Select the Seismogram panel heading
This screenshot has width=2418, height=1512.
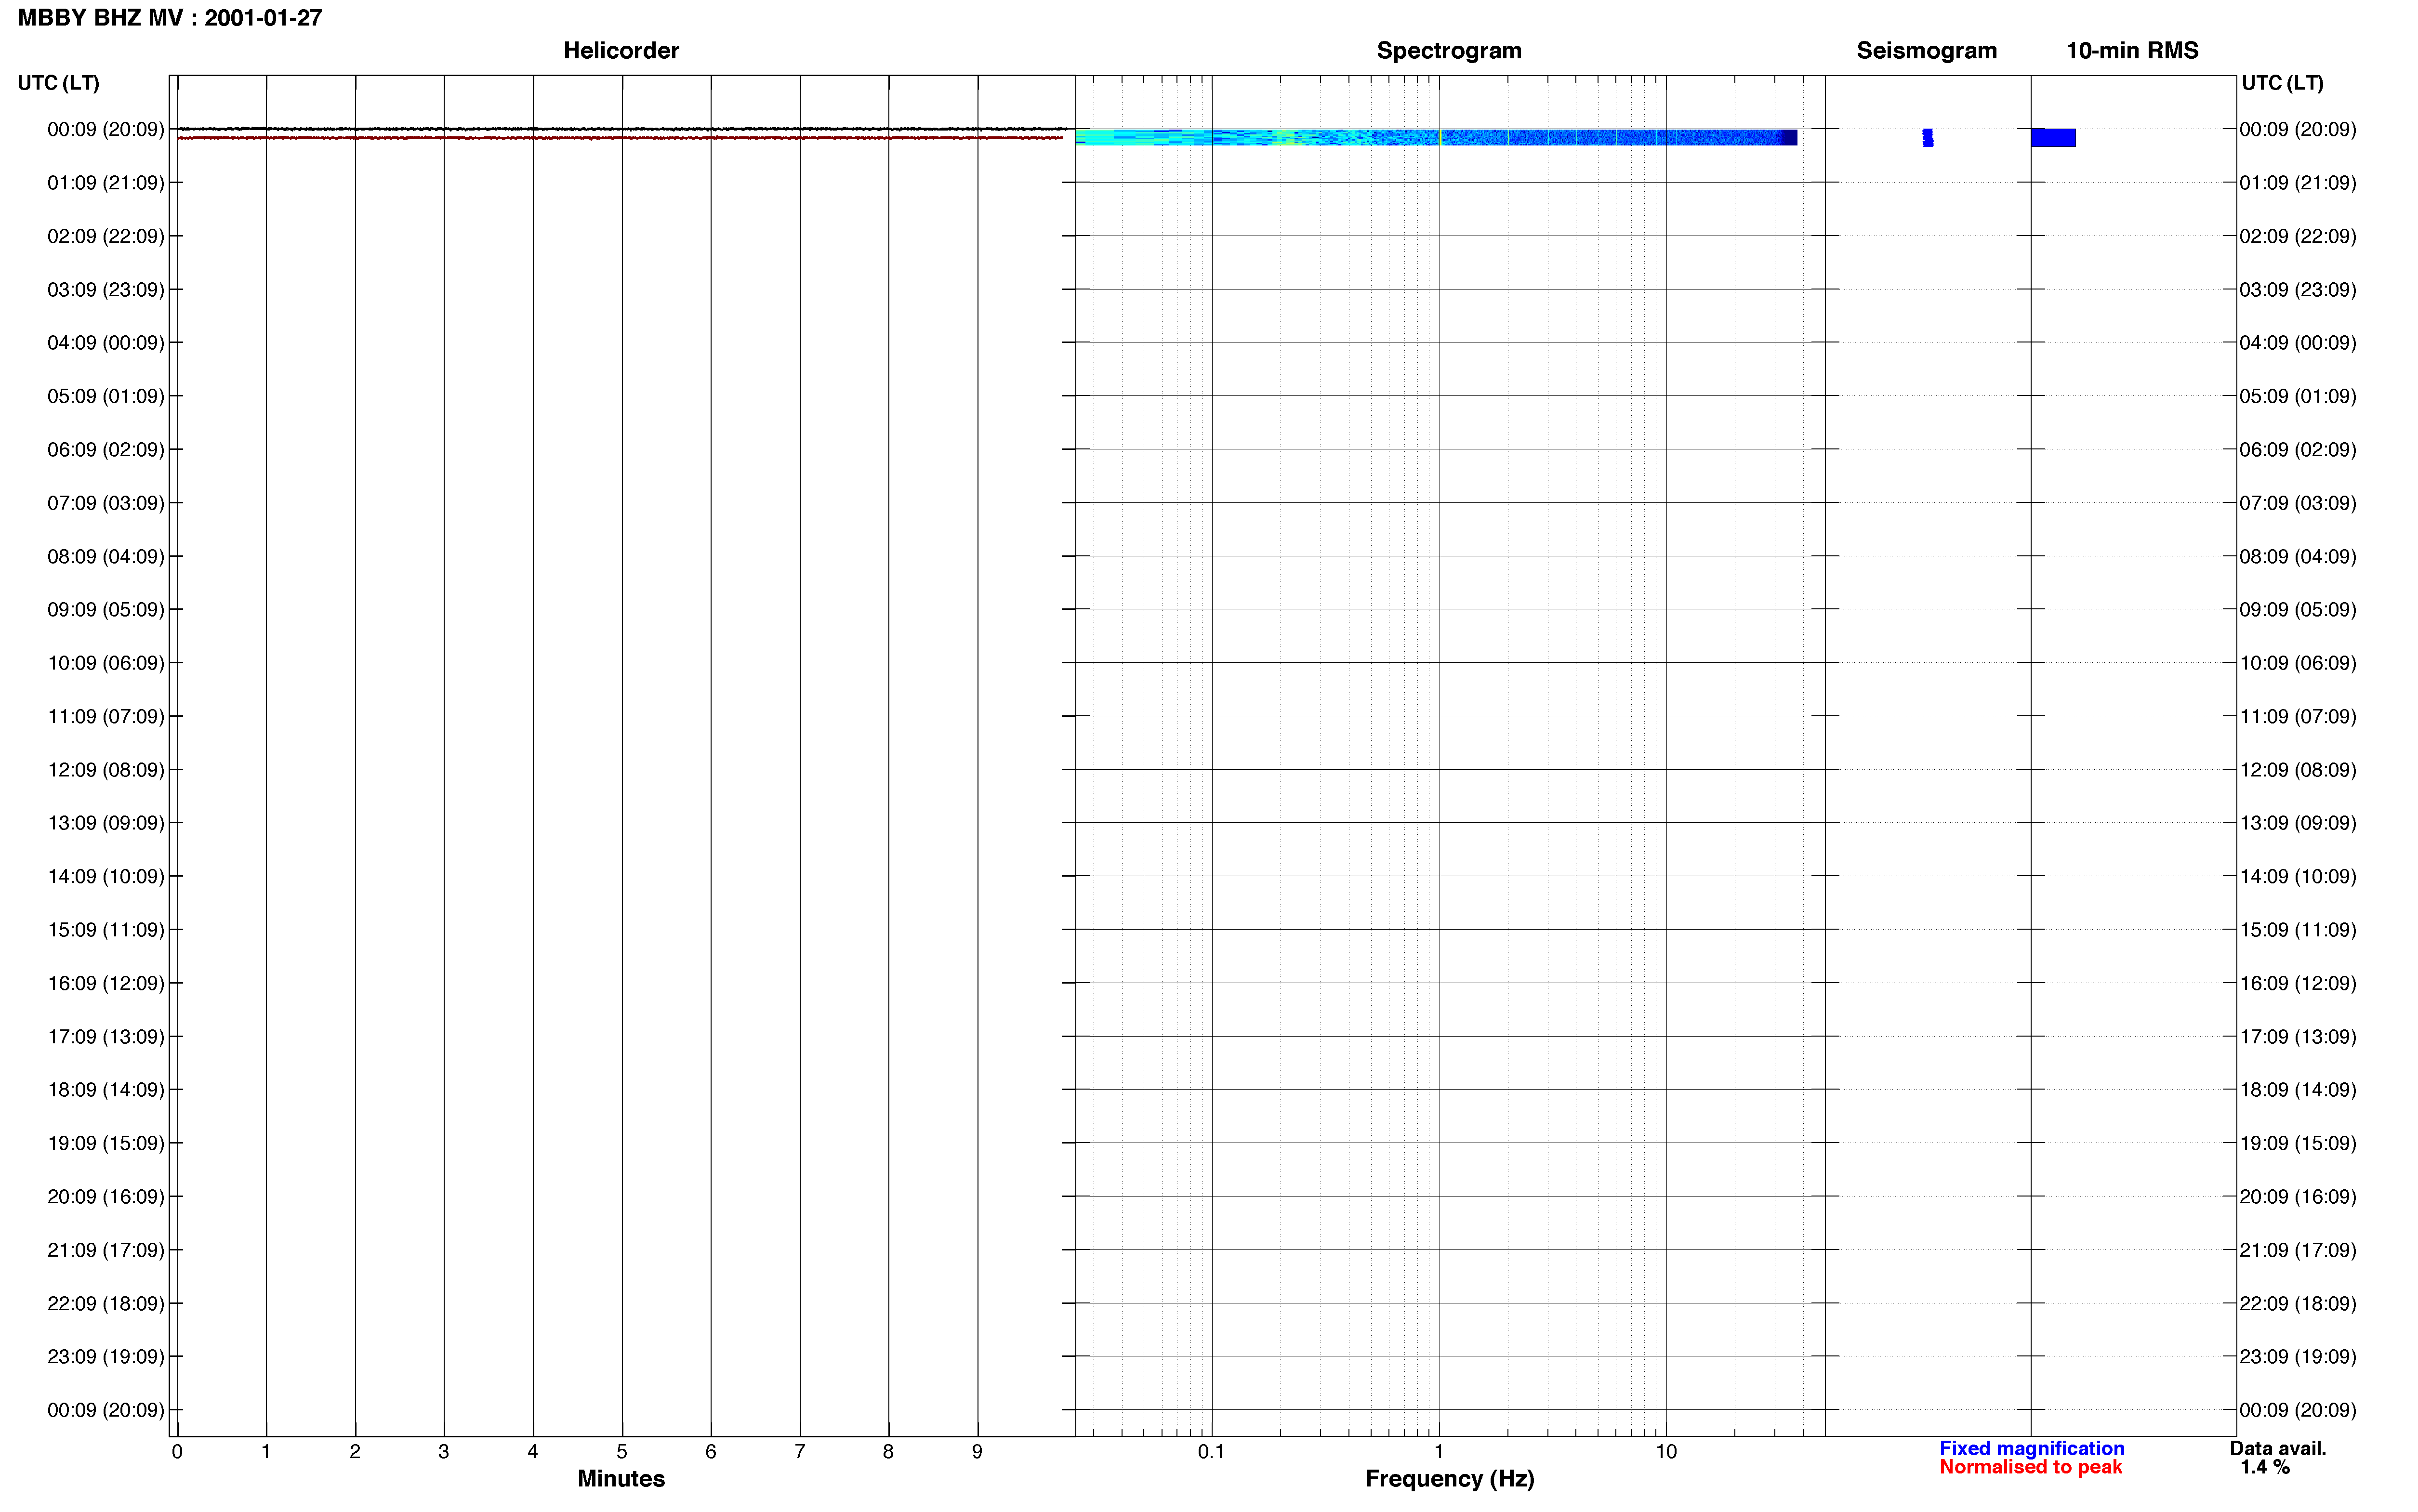click(1926, 50)
